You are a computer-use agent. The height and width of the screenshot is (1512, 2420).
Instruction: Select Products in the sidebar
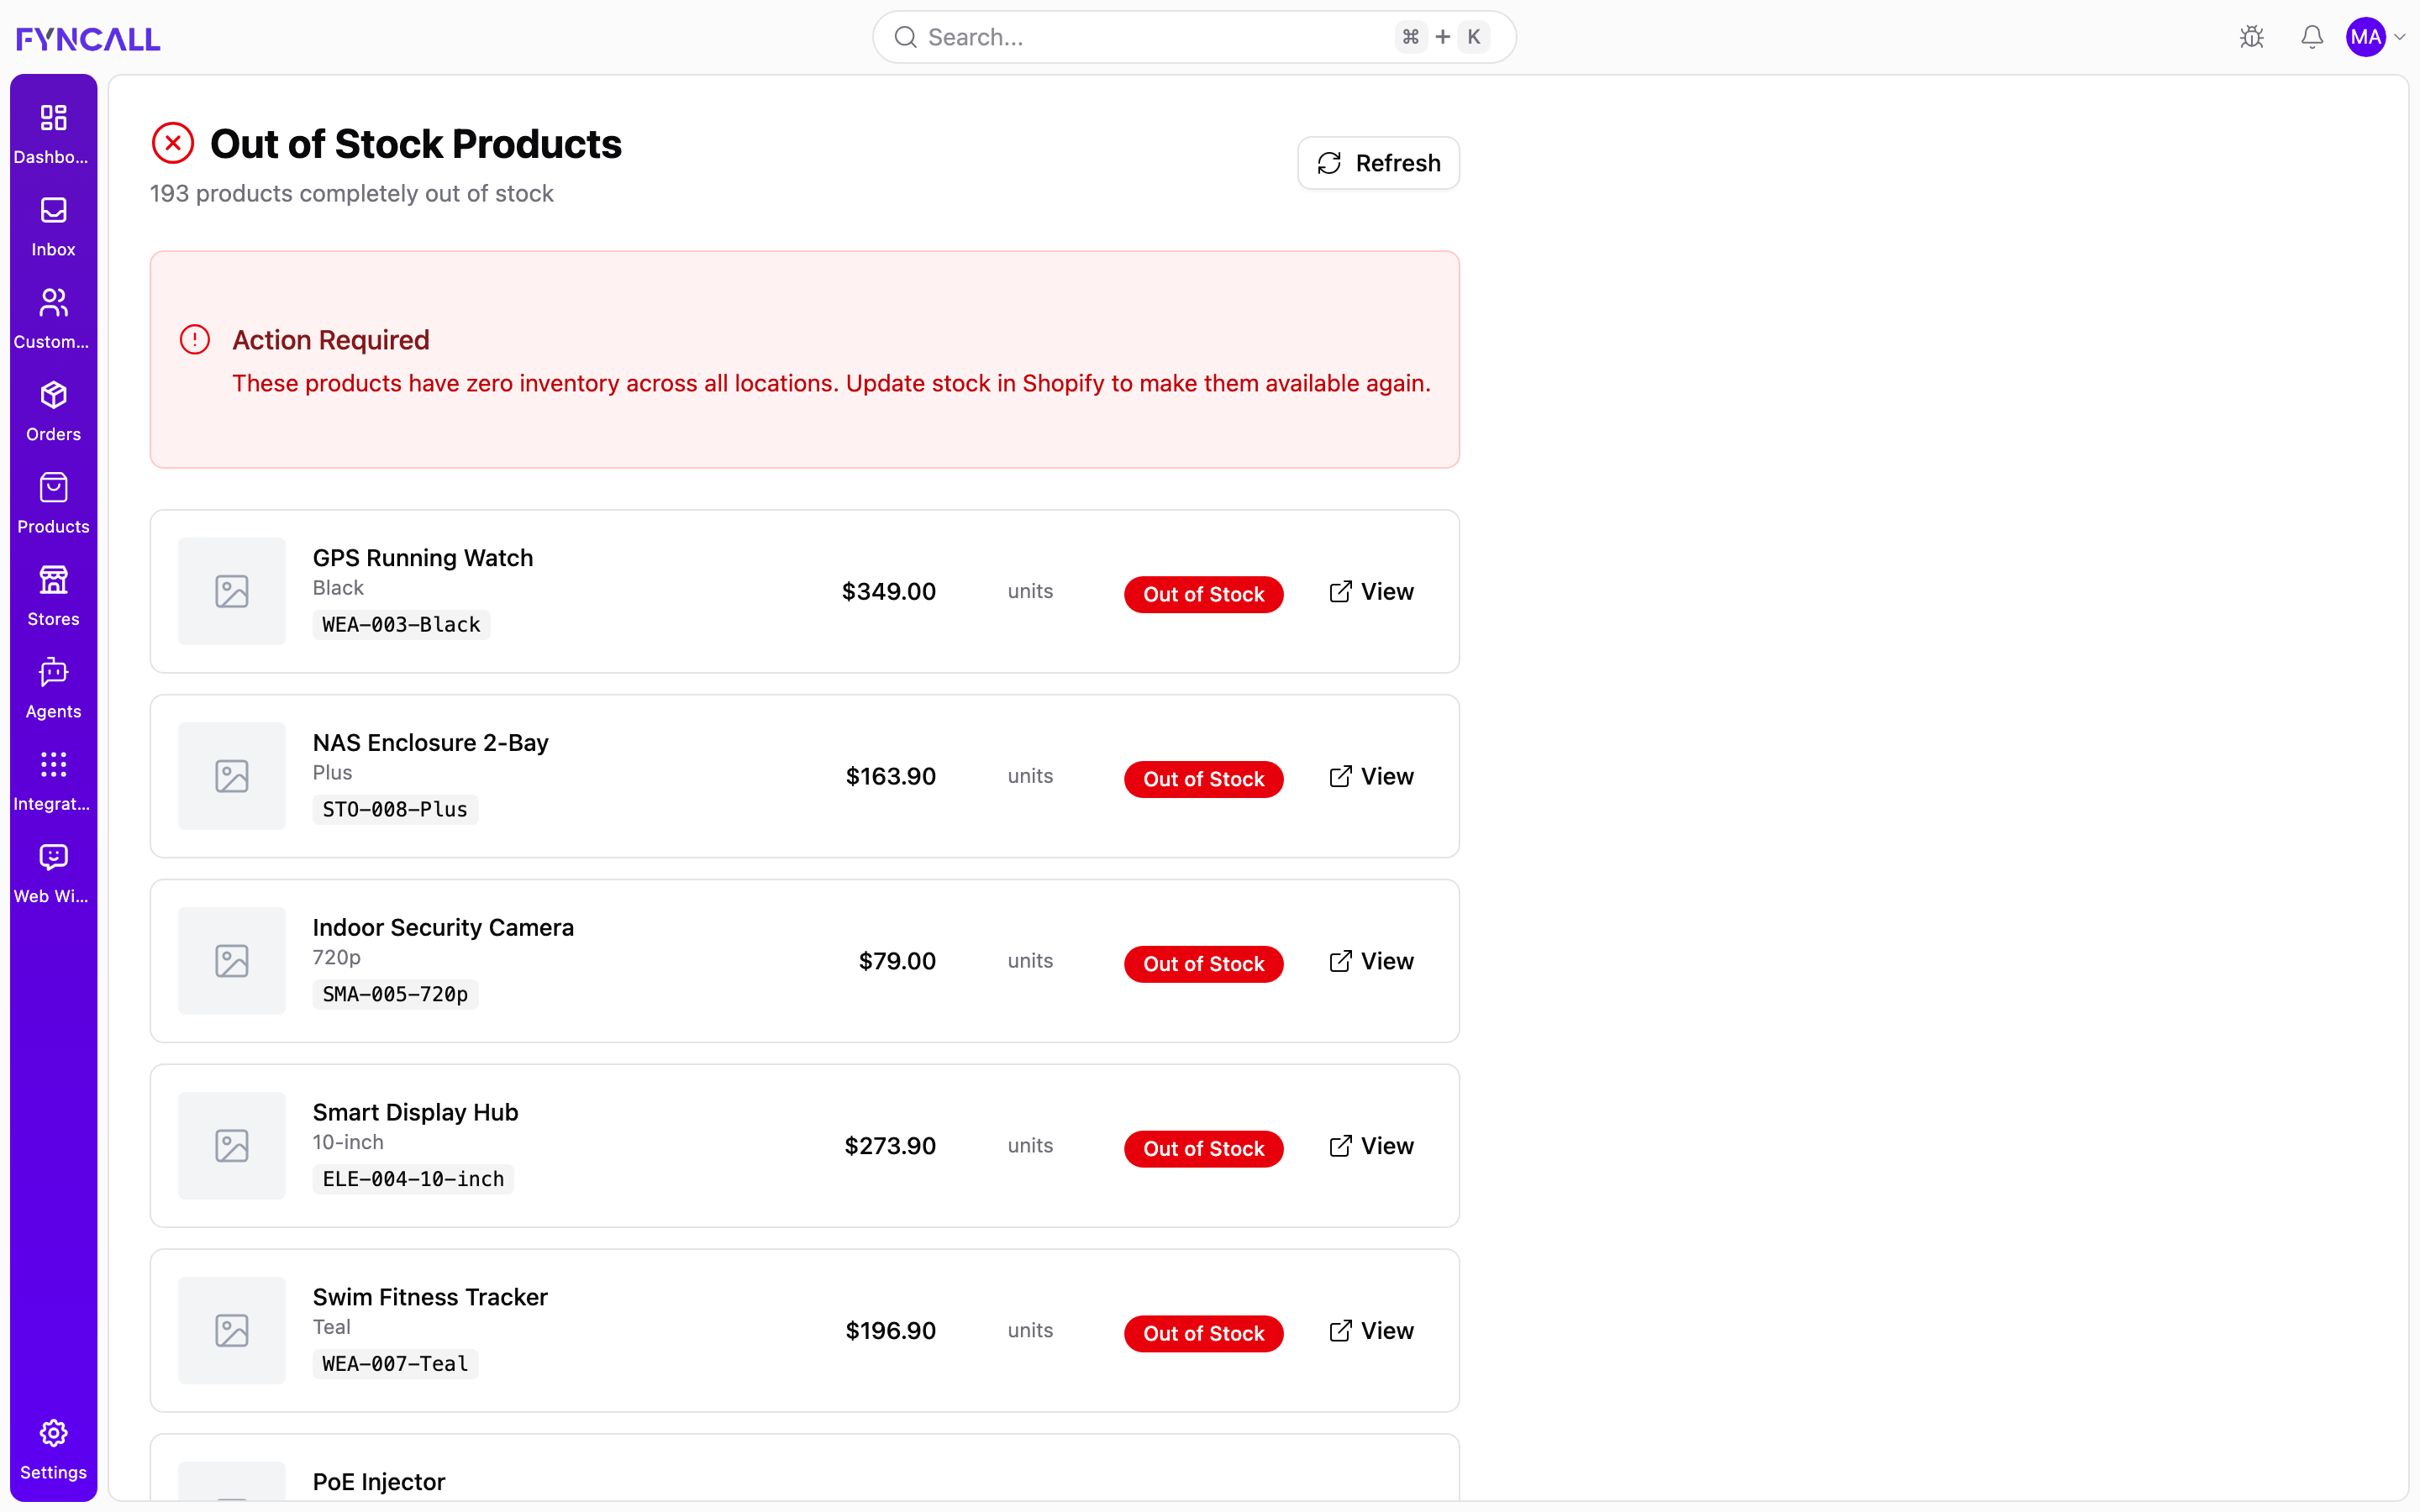[x=53, y=504]
